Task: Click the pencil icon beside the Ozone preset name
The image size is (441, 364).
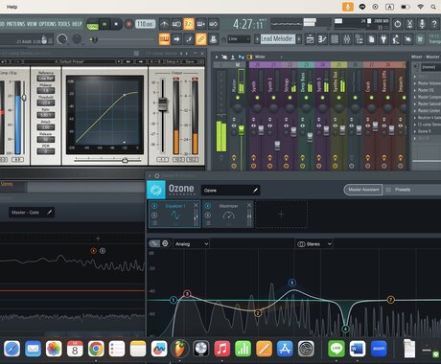Action: click(x=255, y=191)
